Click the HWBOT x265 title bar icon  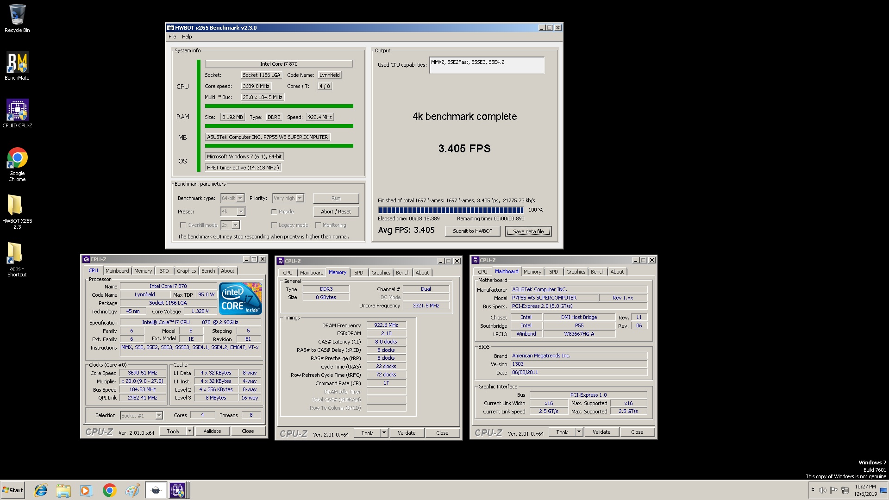point(170,28)
